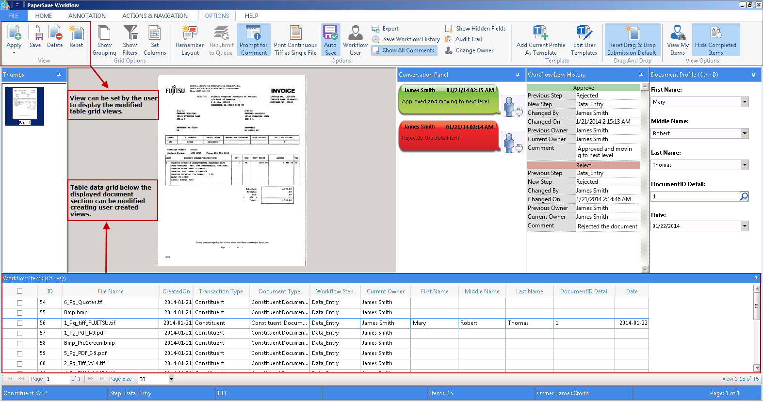
Task: Click the DocumentID Detail input field
Action: [x=695, y=196]
